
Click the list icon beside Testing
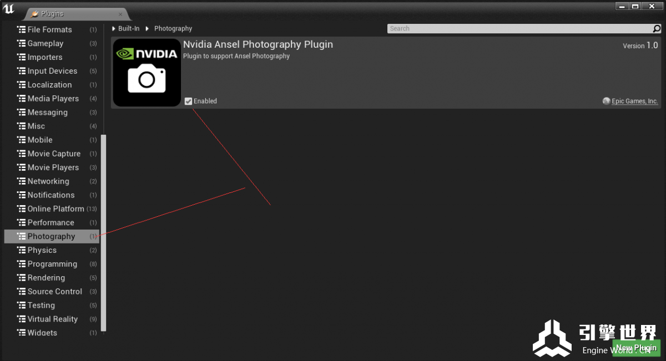point(22,306)
